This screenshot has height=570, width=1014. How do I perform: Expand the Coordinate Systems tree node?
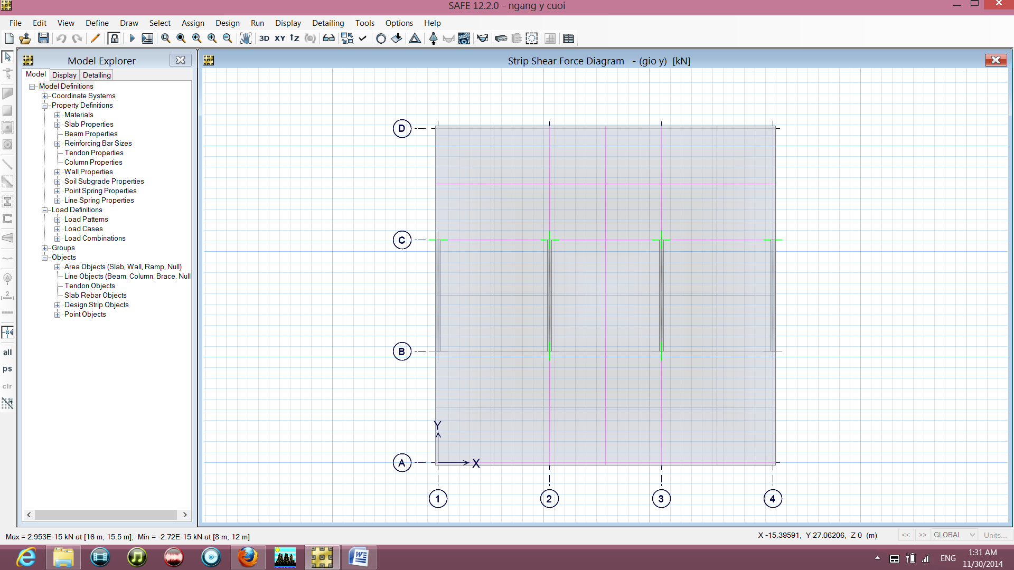click(x=45, y=96)
